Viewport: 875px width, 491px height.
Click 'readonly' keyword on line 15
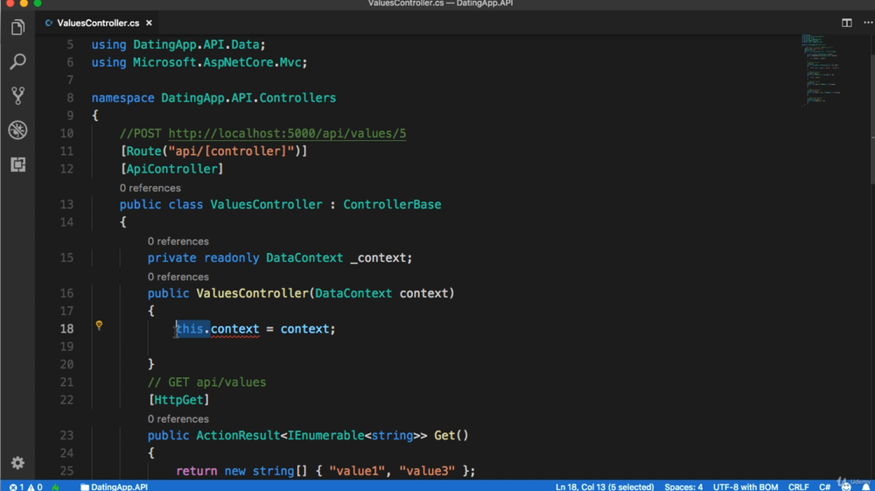click(232, 258)
